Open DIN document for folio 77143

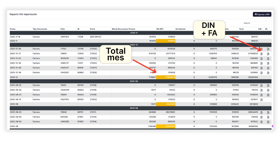262,49
